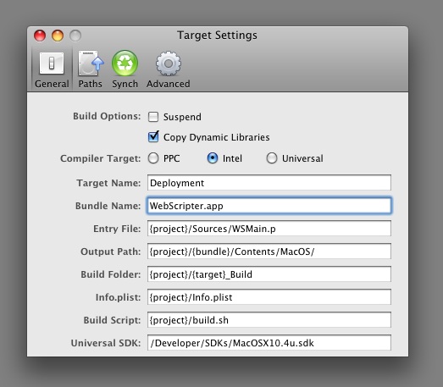Open the General settings pane

pyautogui.click(x=52, y=69)
